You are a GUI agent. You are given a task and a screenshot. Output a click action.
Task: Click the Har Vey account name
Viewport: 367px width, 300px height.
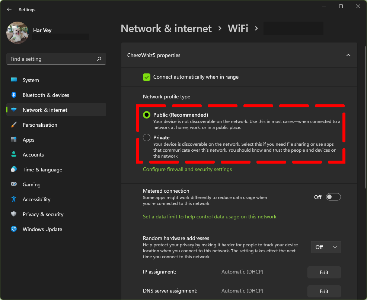[x=42, y=30]
